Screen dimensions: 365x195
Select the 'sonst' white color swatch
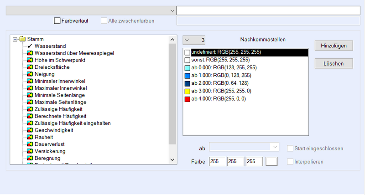pos(188,60)
